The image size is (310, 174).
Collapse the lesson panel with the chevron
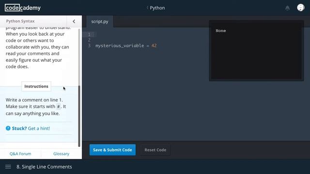(74, 21)
